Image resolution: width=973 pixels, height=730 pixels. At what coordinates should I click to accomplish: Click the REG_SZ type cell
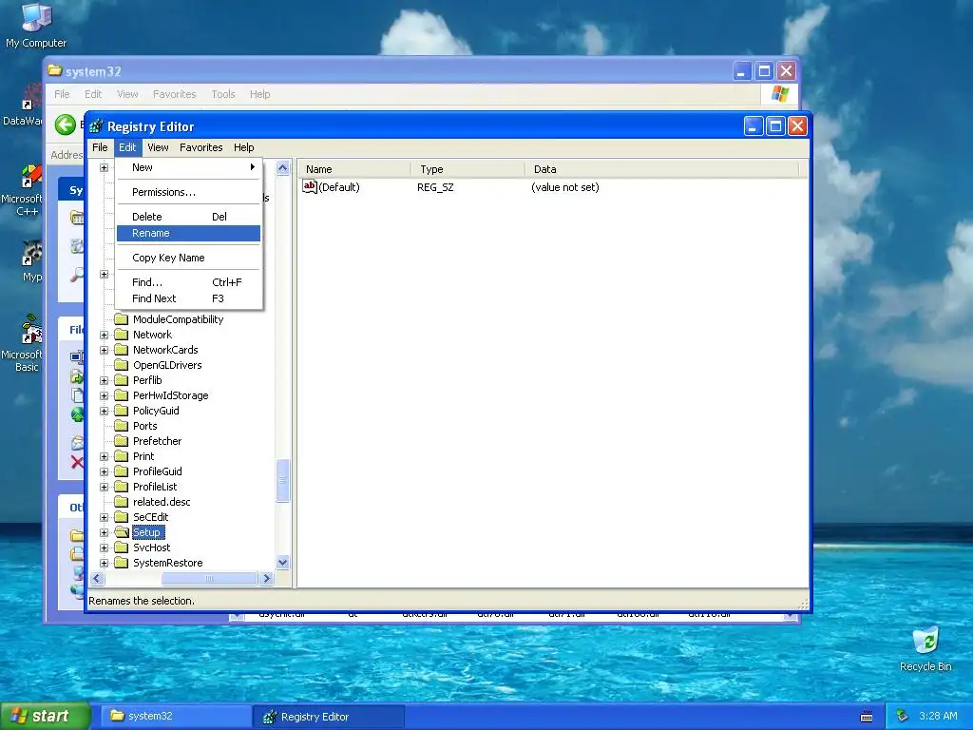pyautogui.click(x=435, y=187)
